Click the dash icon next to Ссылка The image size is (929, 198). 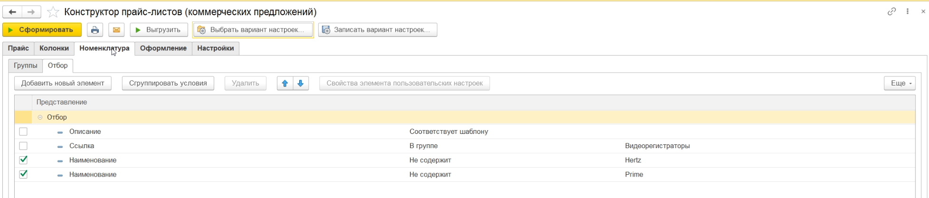pos(60,146)
